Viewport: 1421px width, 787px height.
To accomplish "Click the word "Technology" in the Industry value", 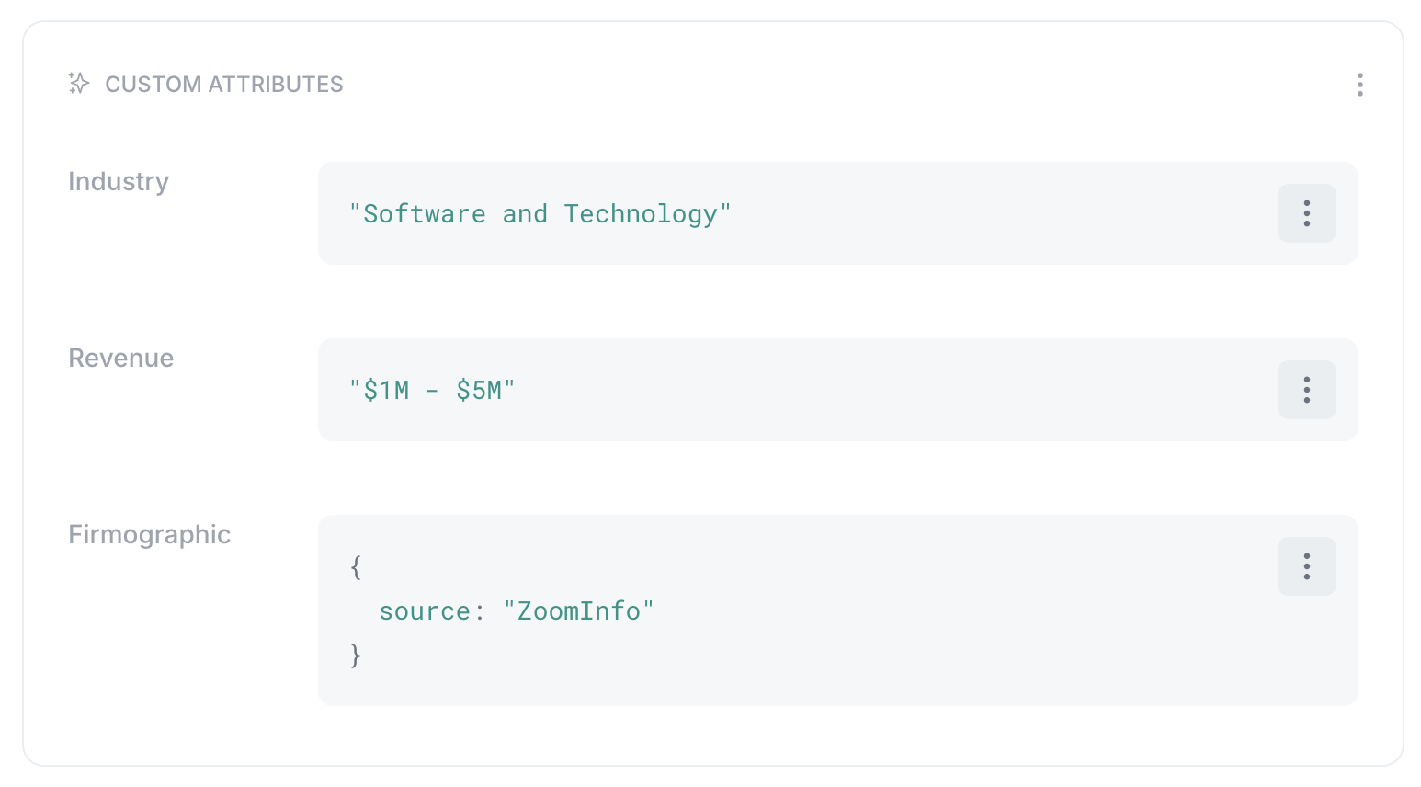I will click(641, 214).
